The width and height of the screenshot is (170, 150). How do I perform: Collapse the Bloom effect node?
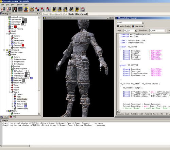pyautogui.click(x=7, y=111)
